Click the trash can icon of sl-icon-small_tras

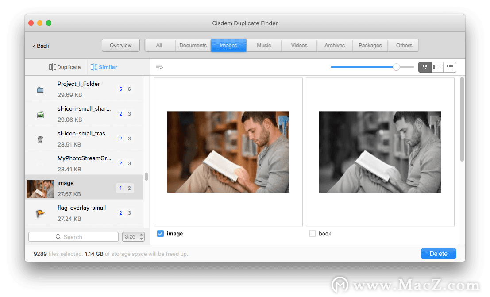pyautogui.click(x=40, y=139)
